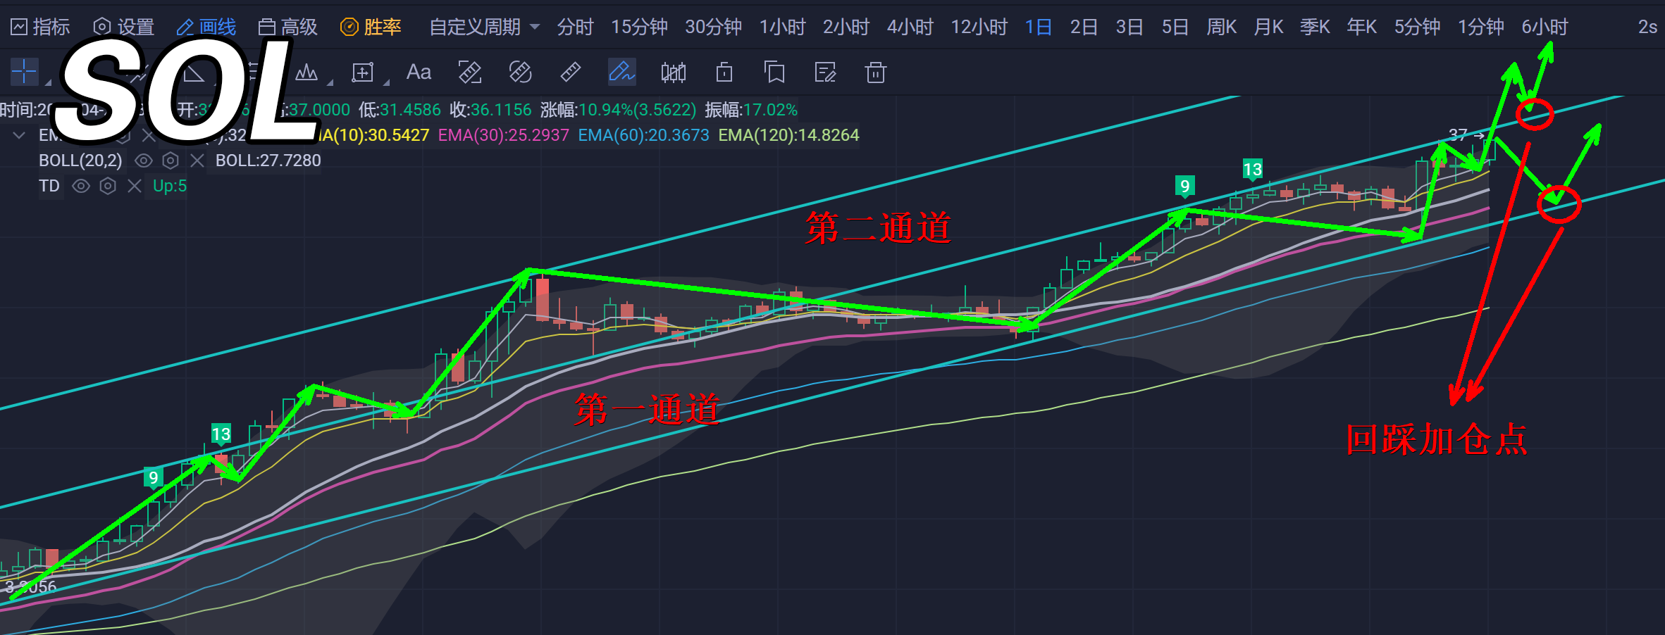Collapse the indicator list chevron
The width and height of the screenshot is (1665, 635).
tap(20, 135)
